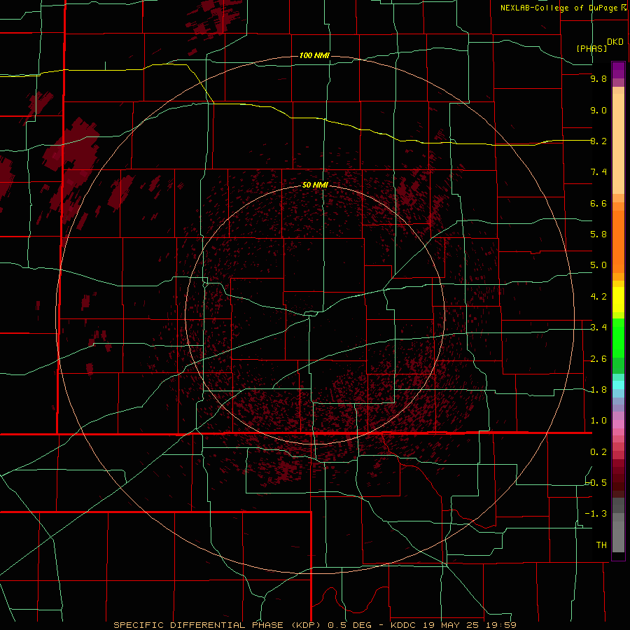Click the purple swatch at top of color bar
This screenshot has width=630, height=630.
coord(618,70)
